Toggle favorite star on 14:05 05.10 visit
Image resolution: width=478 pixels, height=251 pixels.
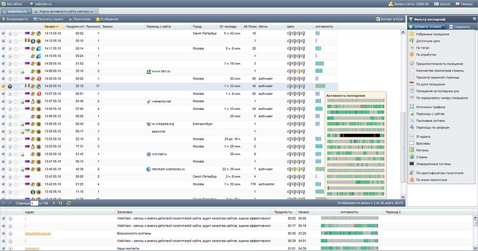coord(16,78)
